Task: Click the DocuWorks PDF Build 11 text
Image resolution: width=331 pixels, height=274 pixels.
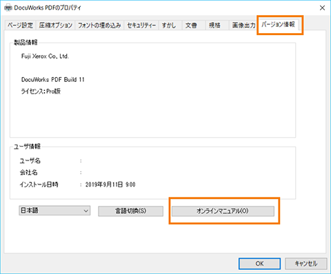Action: 53,80
